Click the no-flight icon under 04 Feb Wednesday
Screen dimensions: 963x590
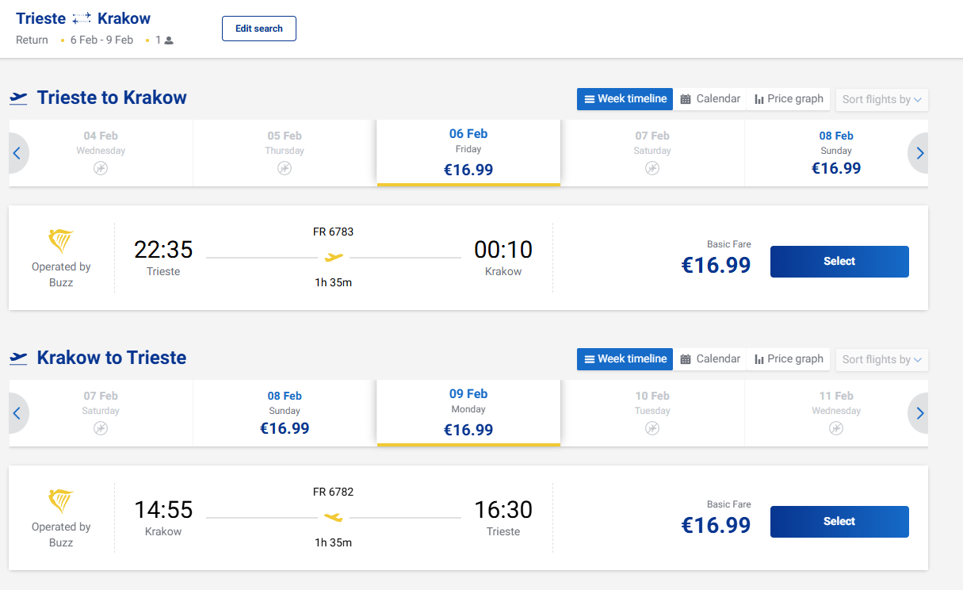101,168
